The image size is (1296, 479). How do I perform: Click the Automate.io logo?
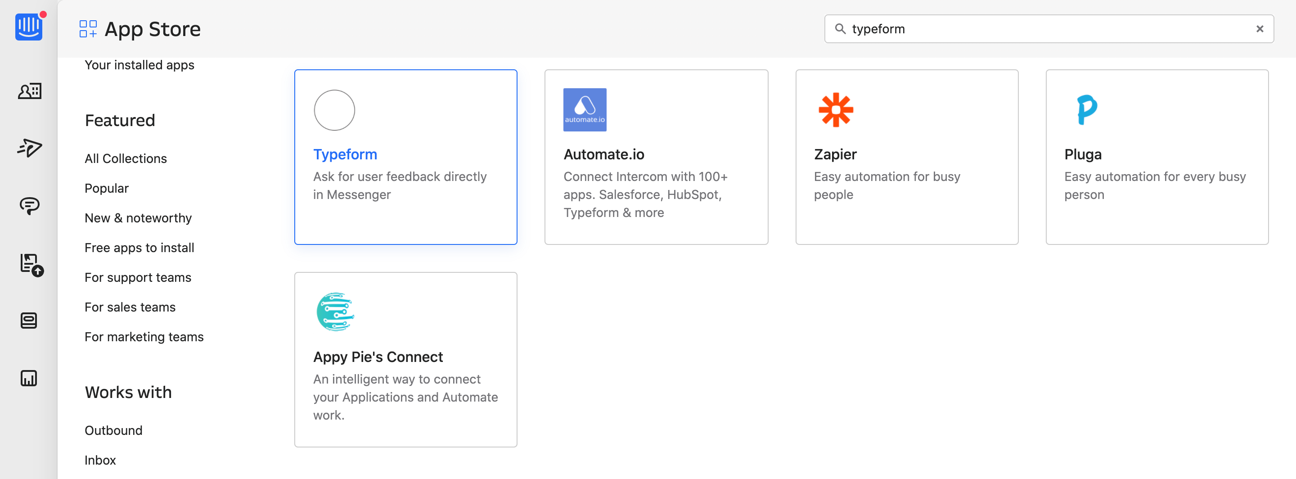[x=585, y=110]
